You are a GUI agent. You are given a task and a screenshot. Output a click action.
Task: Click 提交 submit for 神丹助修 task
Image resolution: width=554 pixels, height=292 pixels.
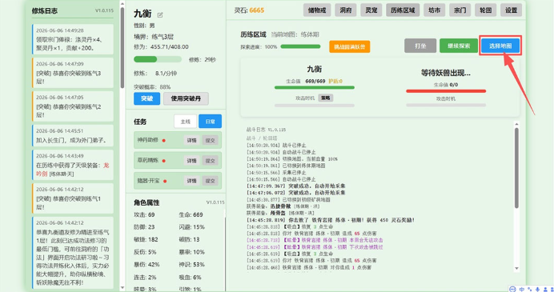coord(211,140)
